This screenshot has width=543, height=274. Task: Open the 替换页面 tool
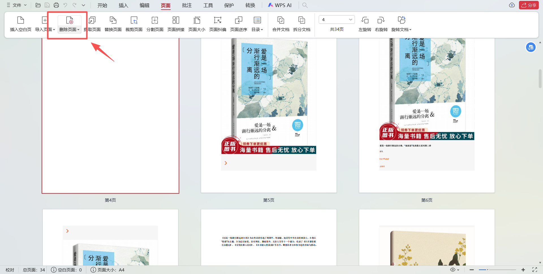(x=113, y=24)
